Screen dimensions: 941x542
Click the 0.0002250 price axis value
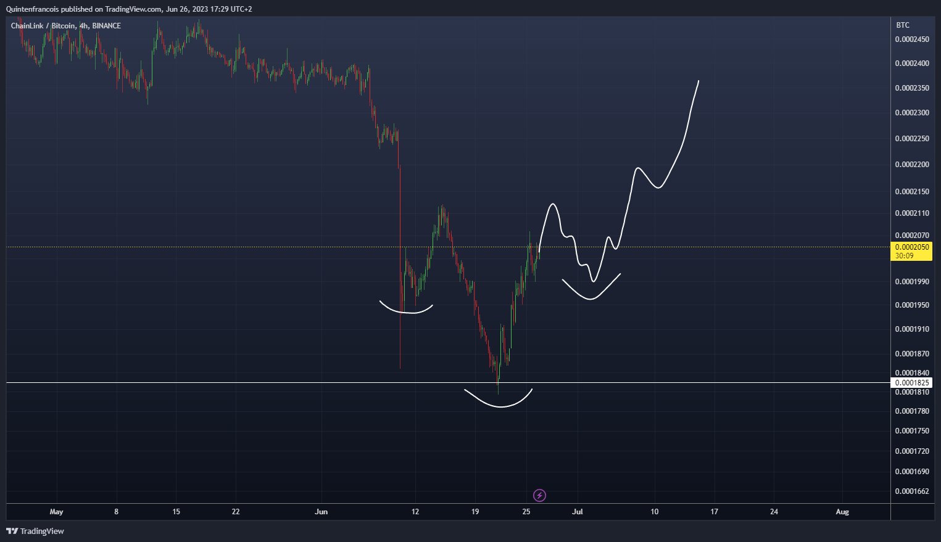coord(912,139)
